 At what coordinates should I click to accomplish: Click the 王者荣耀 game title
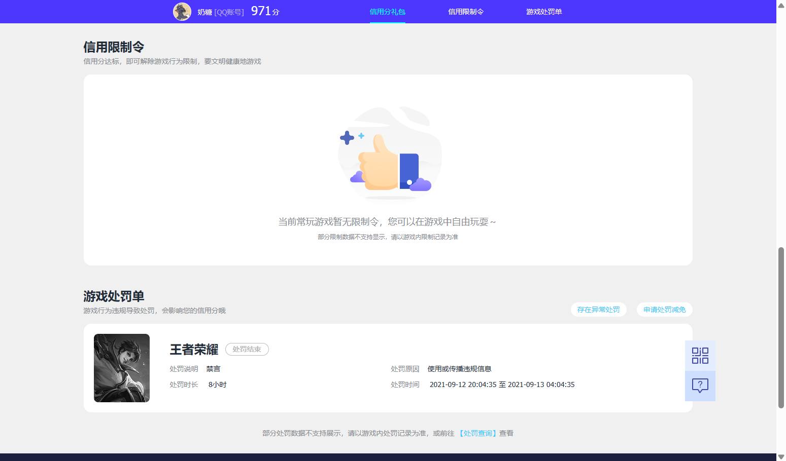click(194, 350)
